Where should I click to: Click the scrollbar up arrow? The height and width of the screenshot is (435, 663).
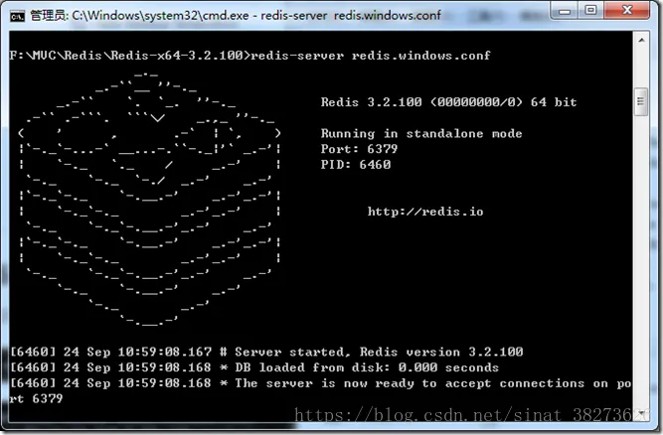(641, 41)
